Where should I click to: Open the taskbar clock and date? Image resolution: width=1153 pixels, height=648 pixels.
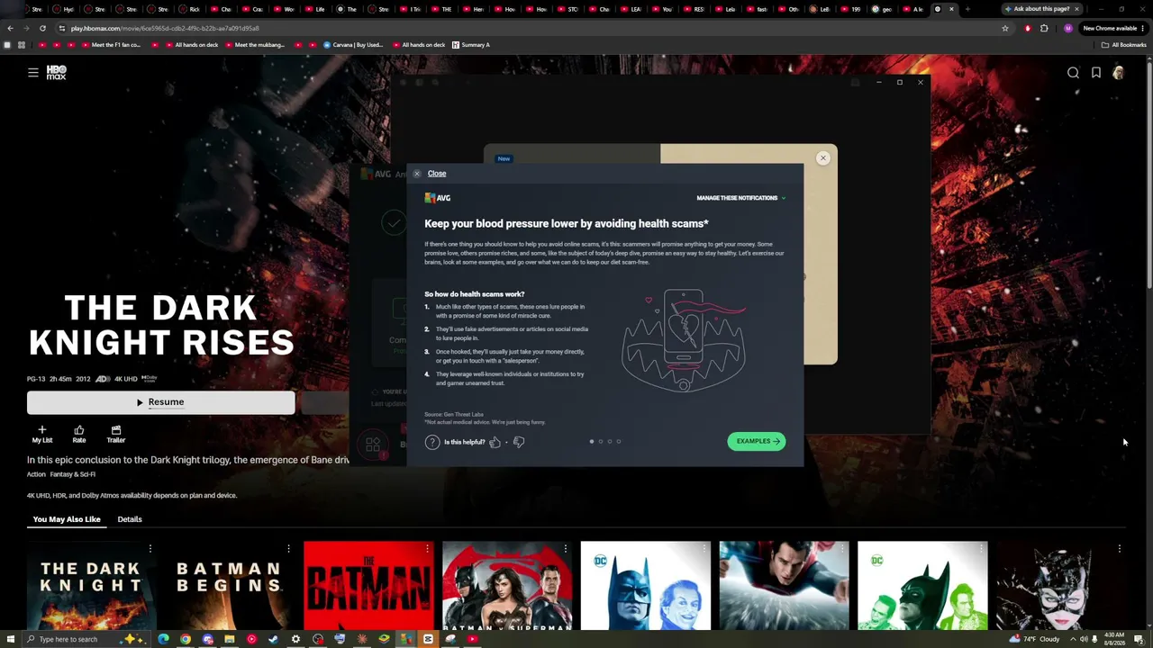(x=1114, y=639)
